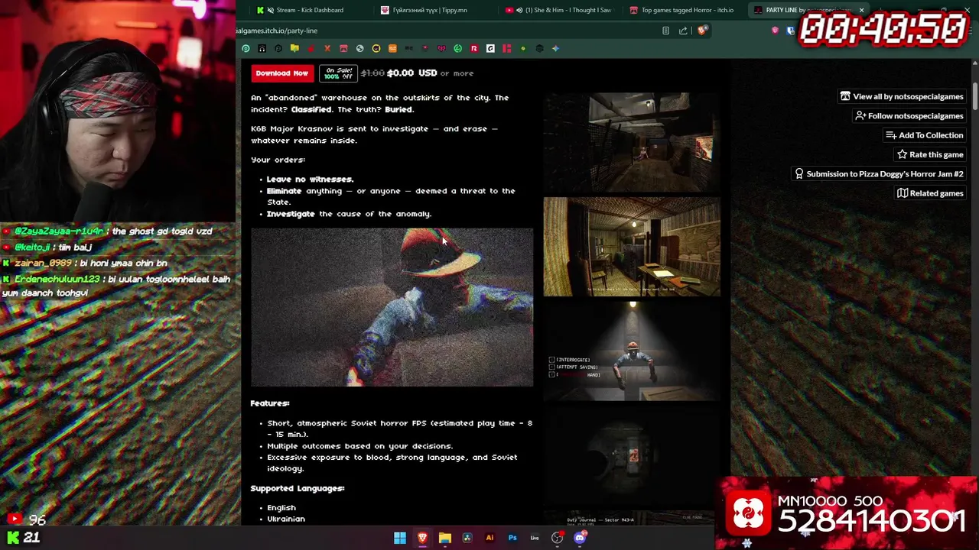Click the 'Features:' heading
The image size is (979, 550).
[x=270, y=403]
